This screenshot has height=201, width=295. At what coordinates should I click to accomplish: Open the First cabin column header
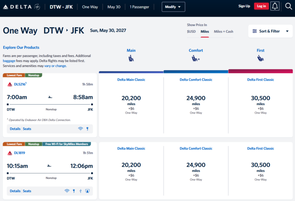(260, 50)
